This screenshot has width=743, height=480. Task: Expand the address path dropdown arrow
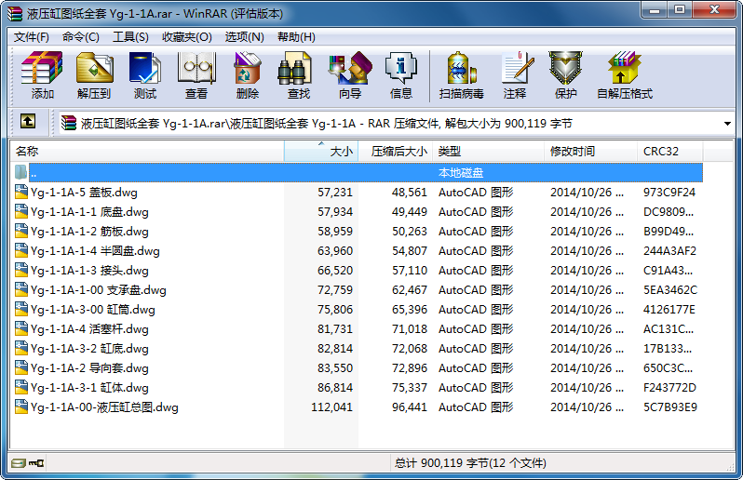pos(727,124)
